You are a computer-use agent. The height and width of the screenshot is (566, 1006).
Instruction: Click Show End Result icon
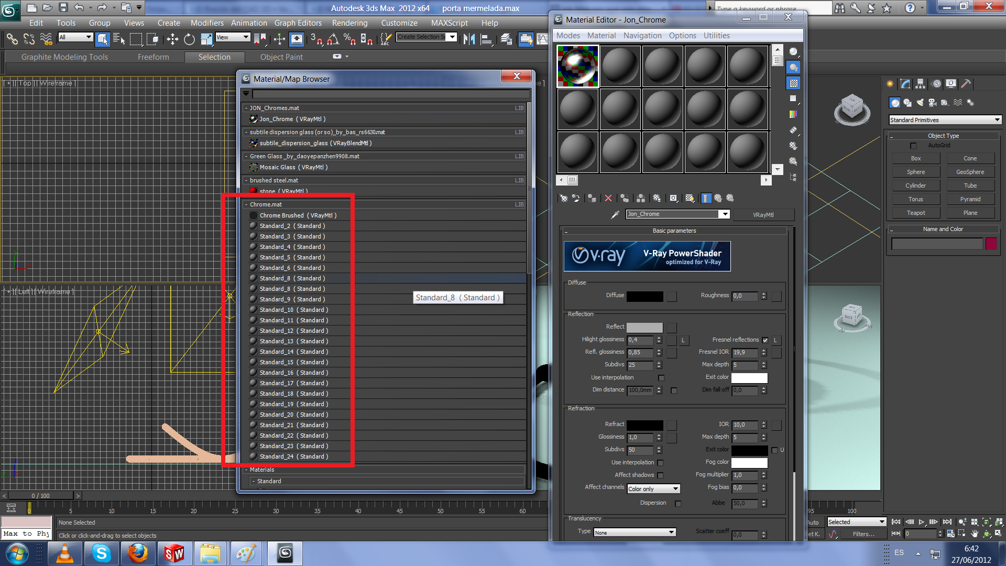706,198
